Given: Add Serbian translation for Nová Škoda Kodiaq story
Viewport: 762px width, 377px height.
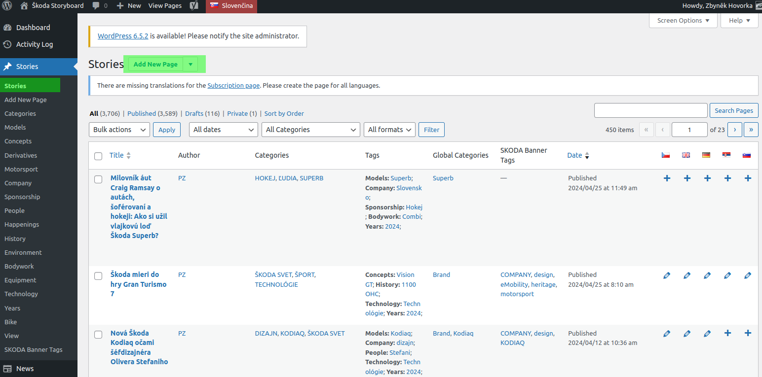Looking at the screenshot, I should click(727, 333).
